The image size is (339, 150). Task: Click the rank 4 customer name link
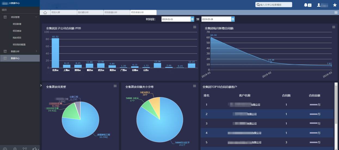(x=244, y=133)
